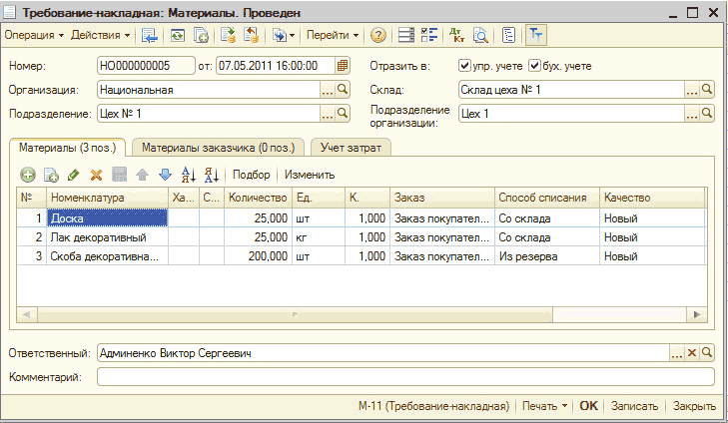Click the pencil Edit row icon
728x423 pixels.
(x=73, y=175)
